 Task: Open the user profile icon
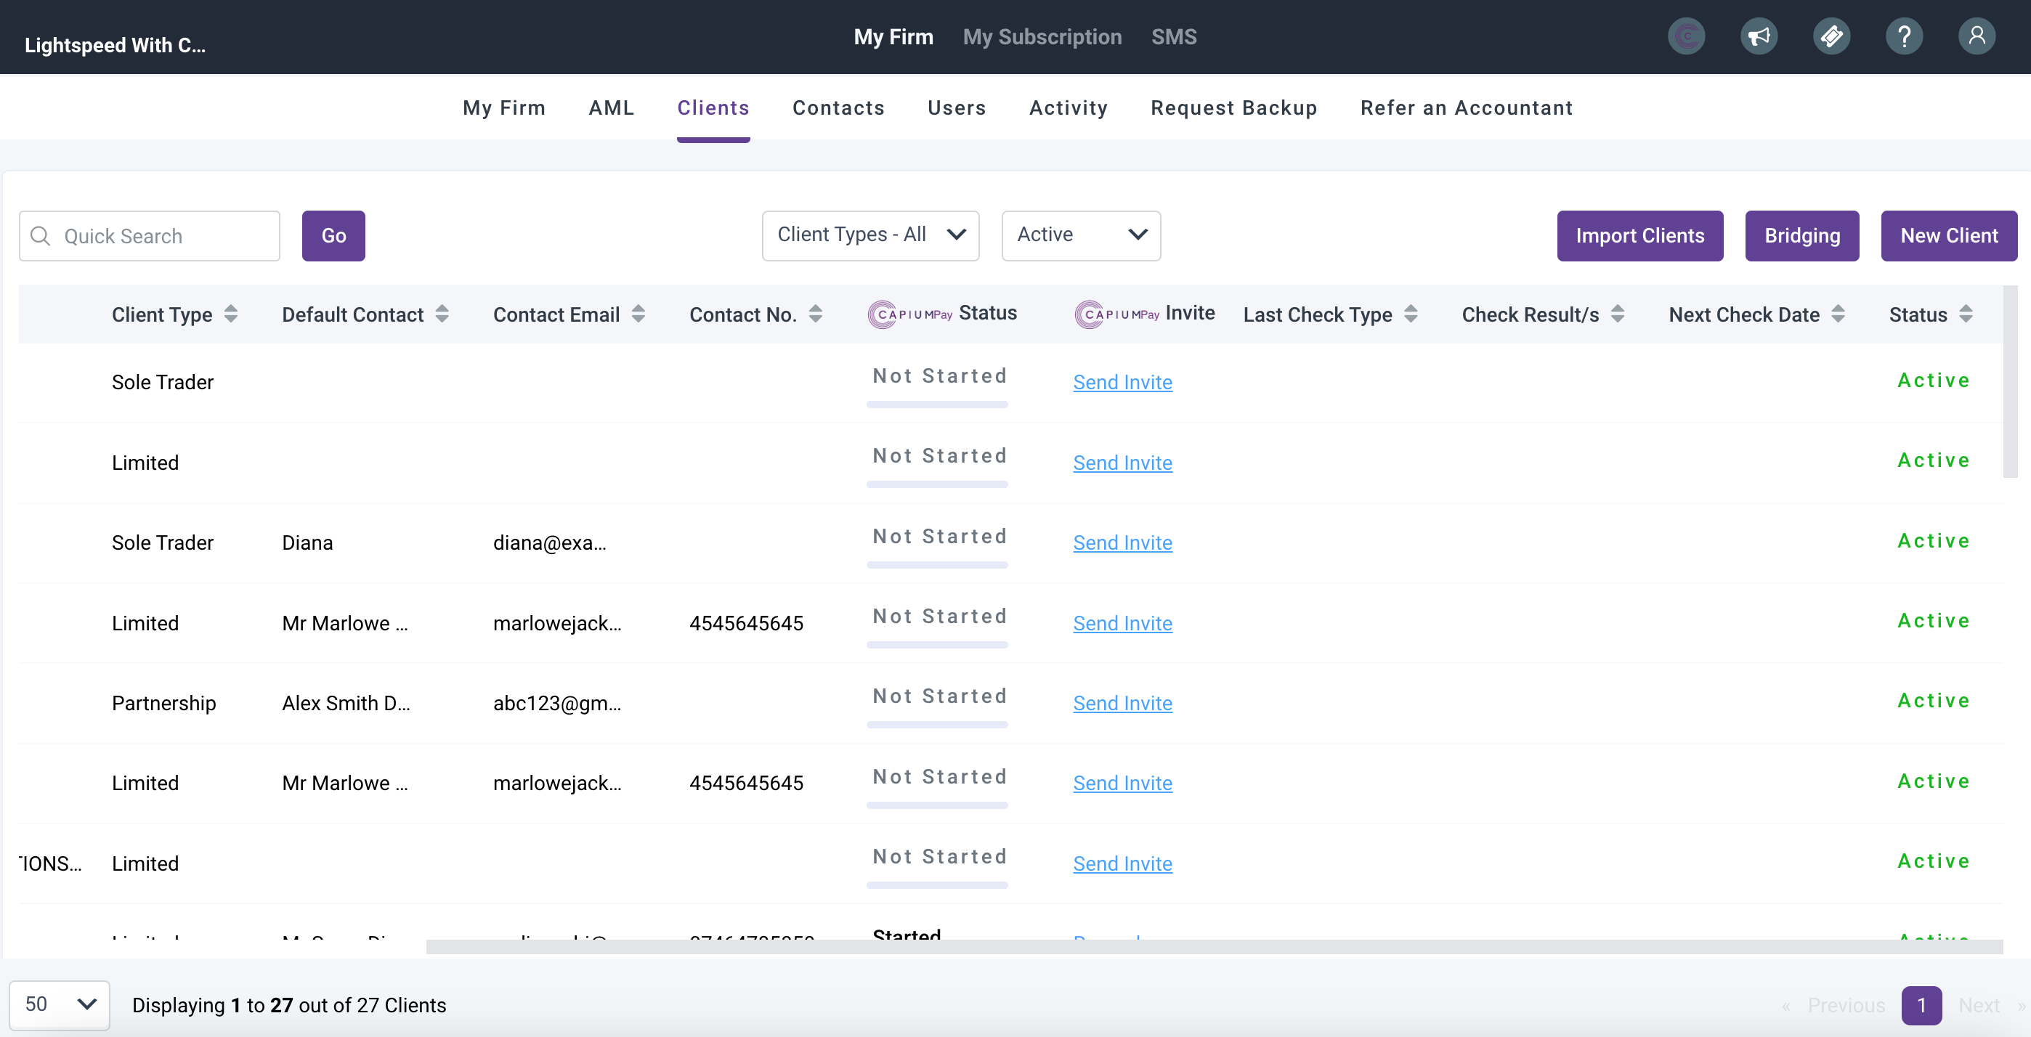(1976, 36)
